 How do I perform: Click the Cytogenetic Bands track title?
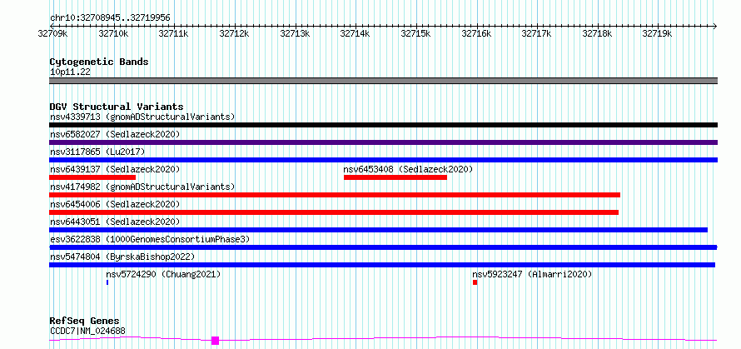coord(99,62)
